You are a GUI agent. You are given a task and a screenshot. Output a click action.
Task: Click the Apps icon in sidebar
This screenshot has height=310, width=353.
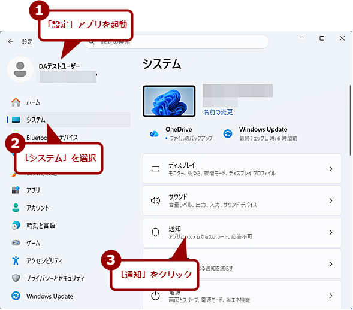[x=16, y=190]
